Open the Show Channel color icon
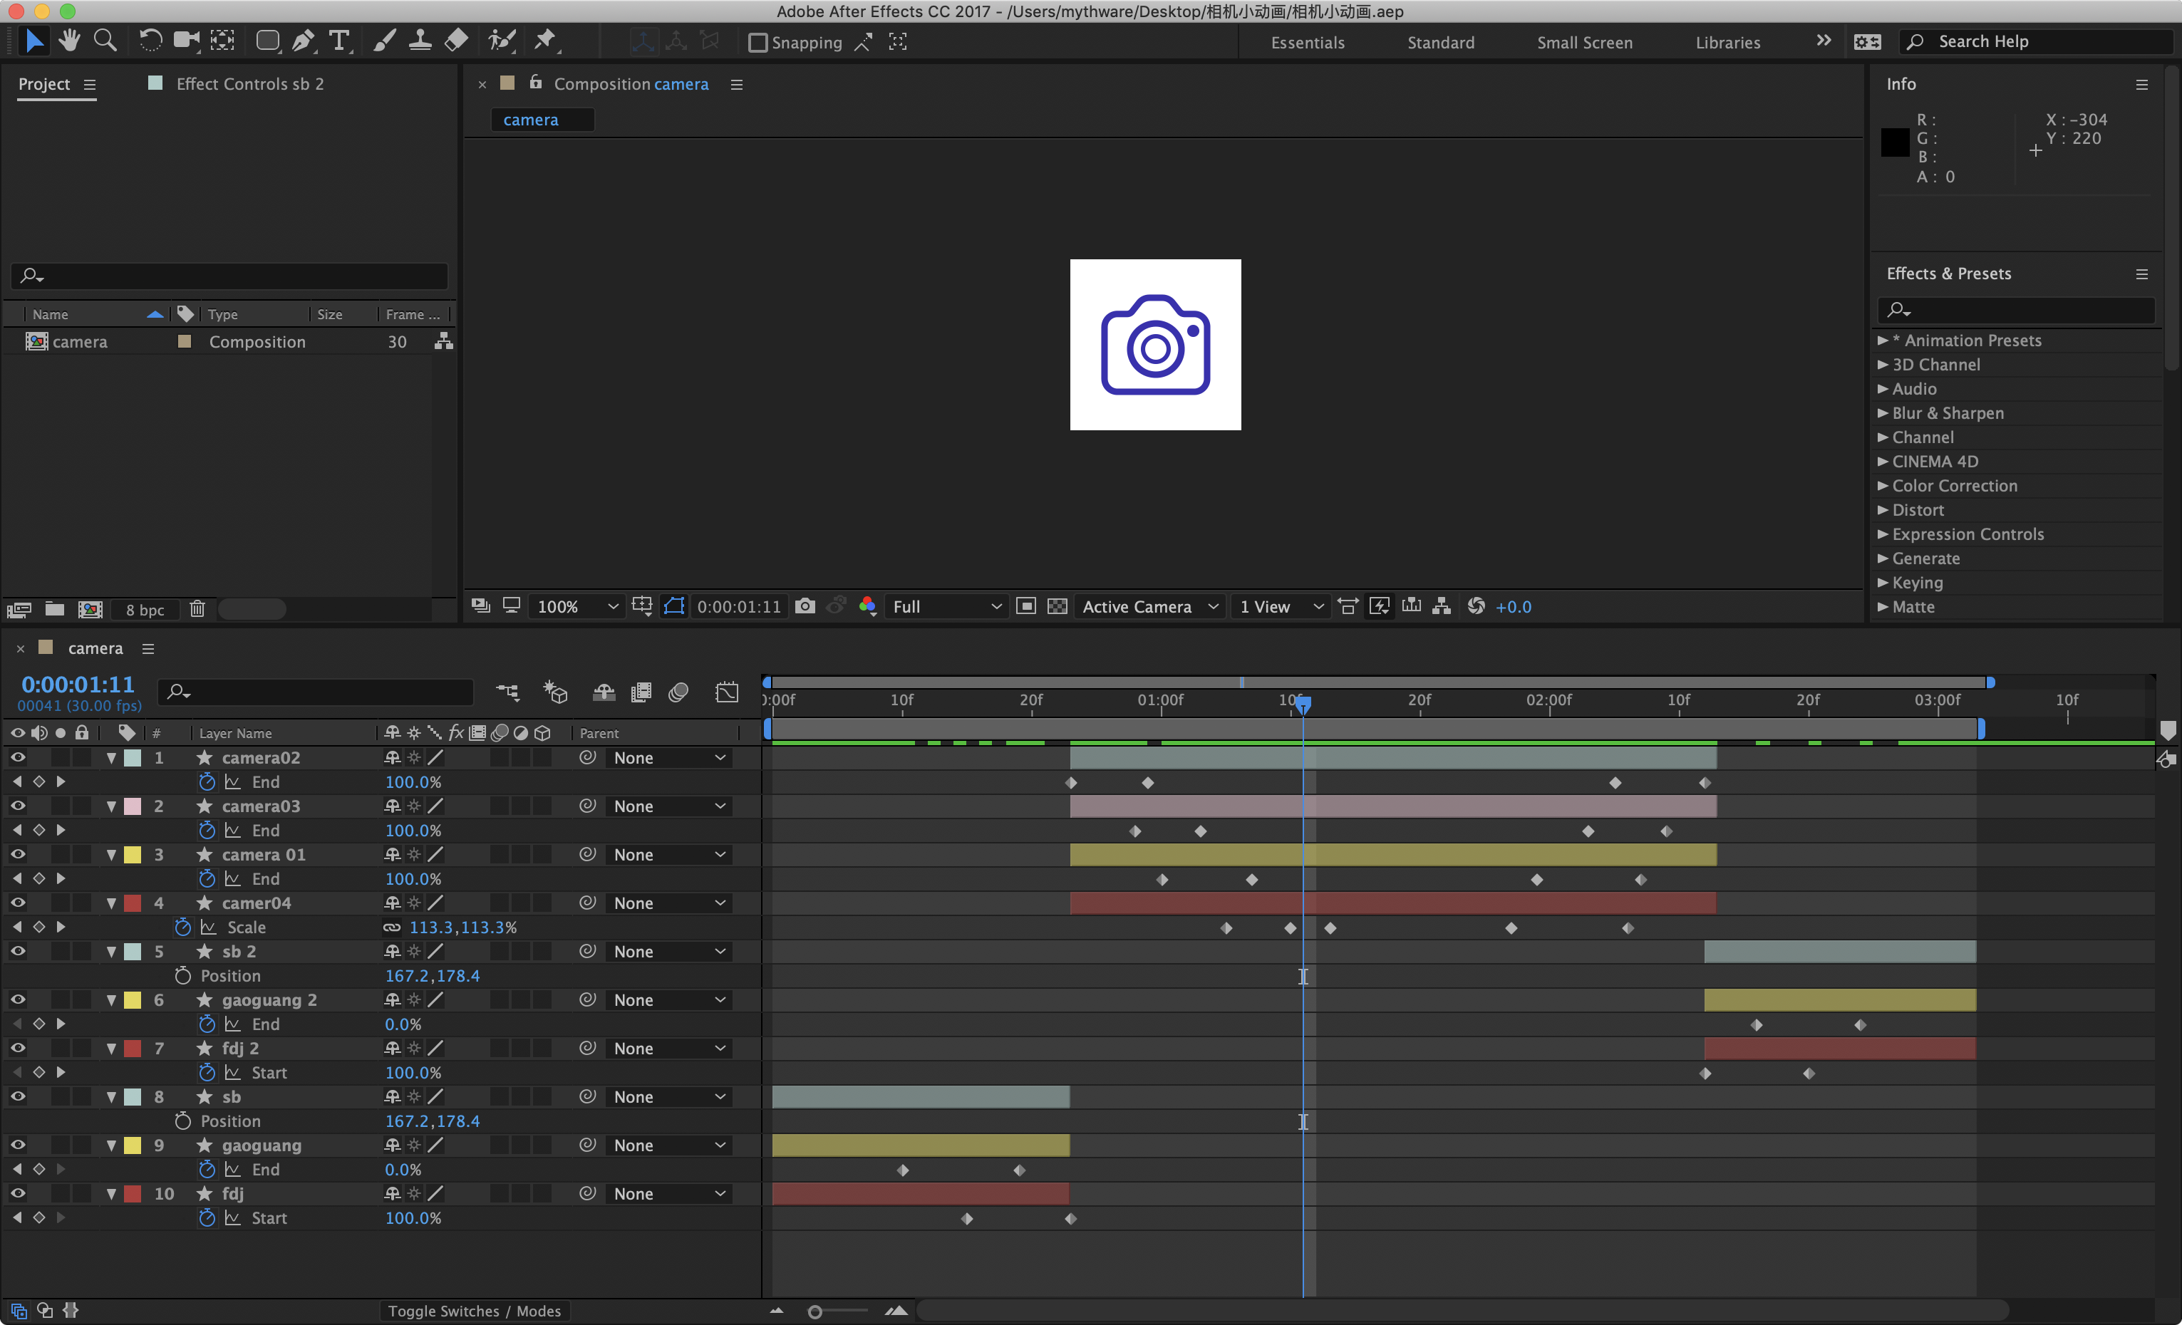The image size is (2182, 1325). pyautogui.click(x=868, y=606)
